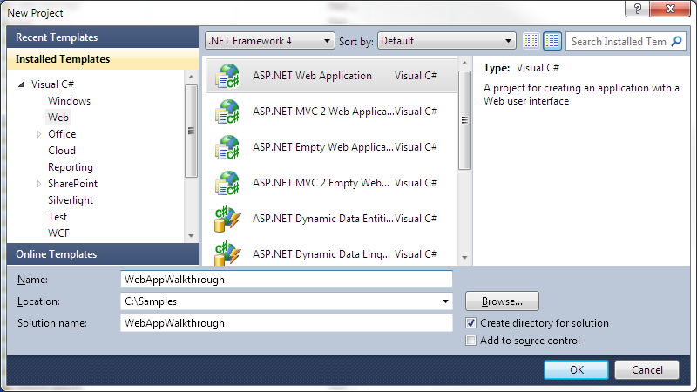Viewport: 697px width, 392px height.
Task: Switch to small icons view
Action: (x=531, y=41)
